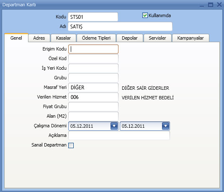Screen dimensions: 224x192
Task: Click the Alan (M2) input field
Action: click(x=93, y=116)
